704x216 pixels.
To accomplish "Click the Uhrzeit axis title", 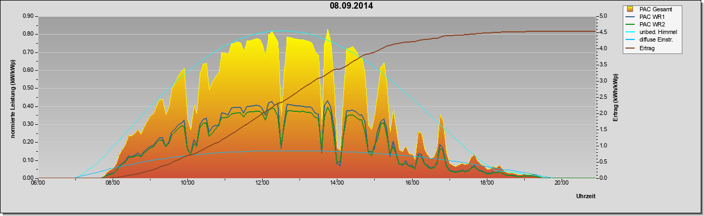I will tap(586, 197).
